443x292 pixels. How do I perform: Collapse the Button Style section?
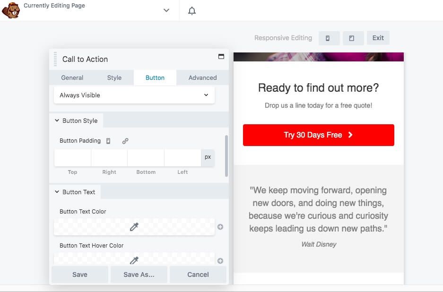coord(57,120)
